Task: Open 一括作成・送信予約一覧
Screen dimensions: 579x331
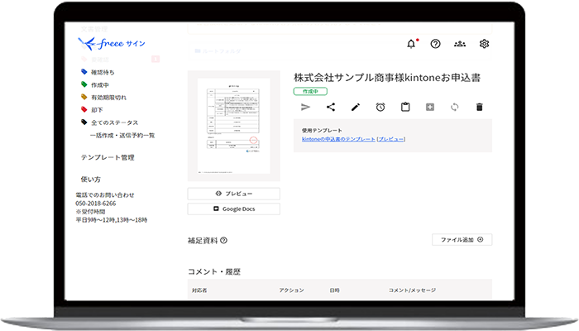Action: 122,135
